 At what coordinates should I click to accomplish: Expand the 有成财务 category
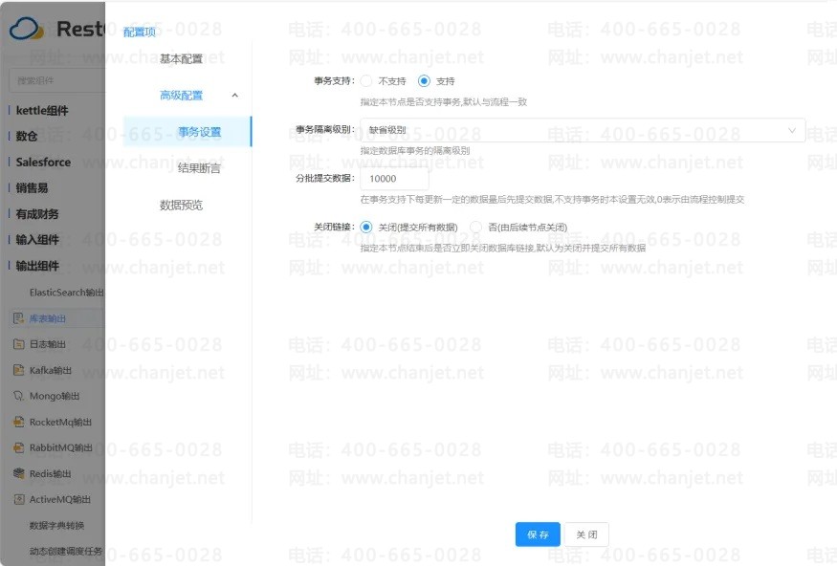pos(37,213)
